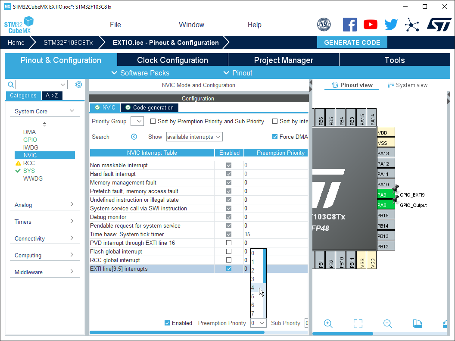455x341 pixels.
Task: Expand the Analog category
Action: coord(72,204)
